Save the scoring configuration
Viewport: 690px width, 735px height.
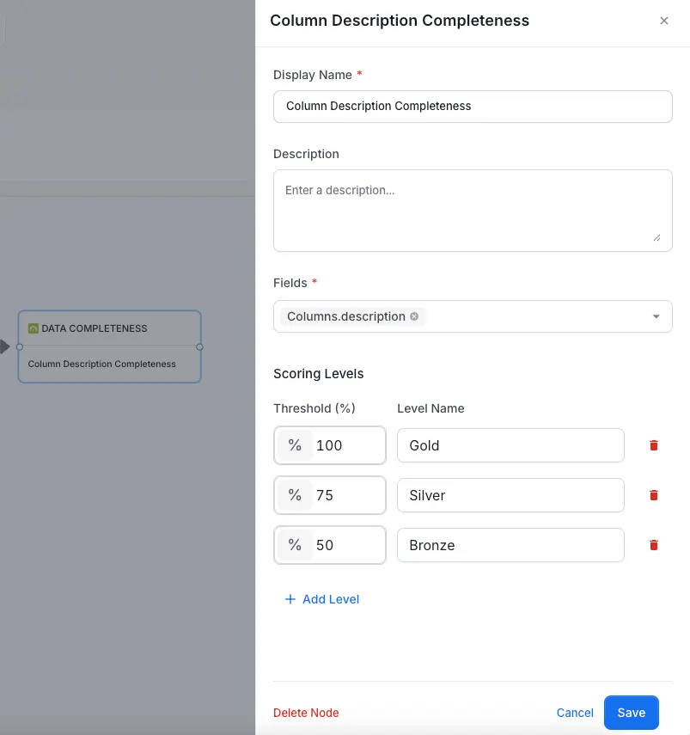pos(631,713)
